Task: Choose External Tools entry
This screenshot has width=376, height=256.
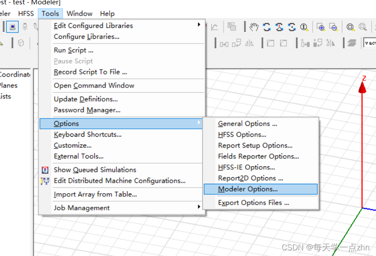Action: 79,156
